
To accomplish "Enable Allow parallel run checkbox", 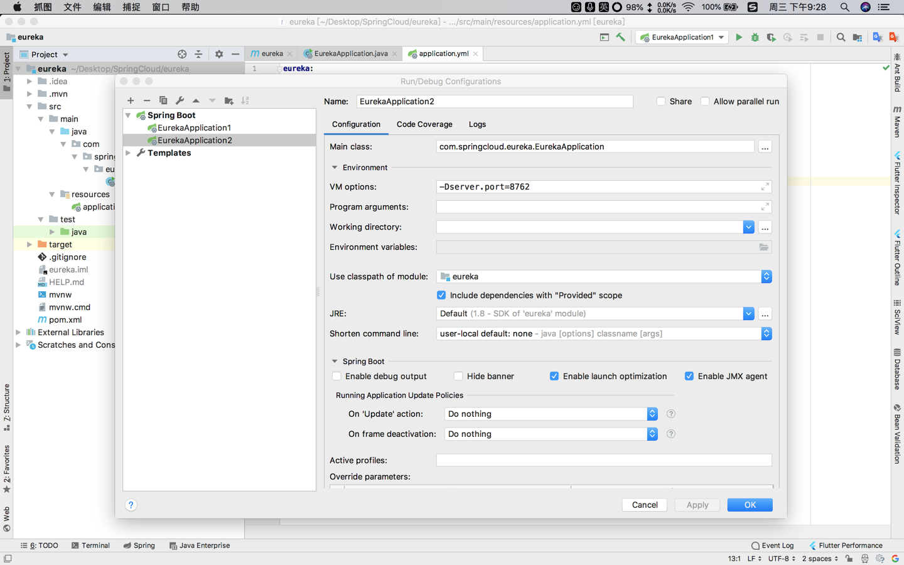I will click(x=705, y=101).
